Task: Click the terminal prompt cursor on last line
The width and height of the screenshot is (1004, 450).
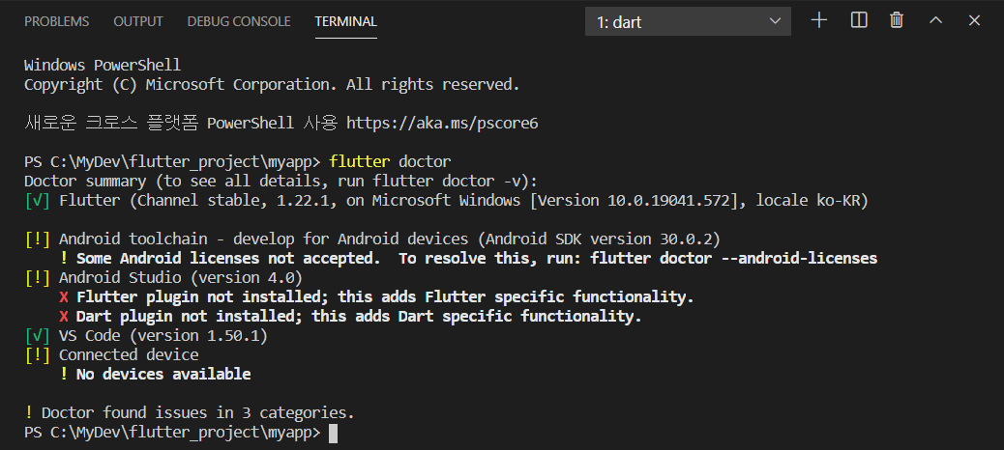Action: click(333, 433)
